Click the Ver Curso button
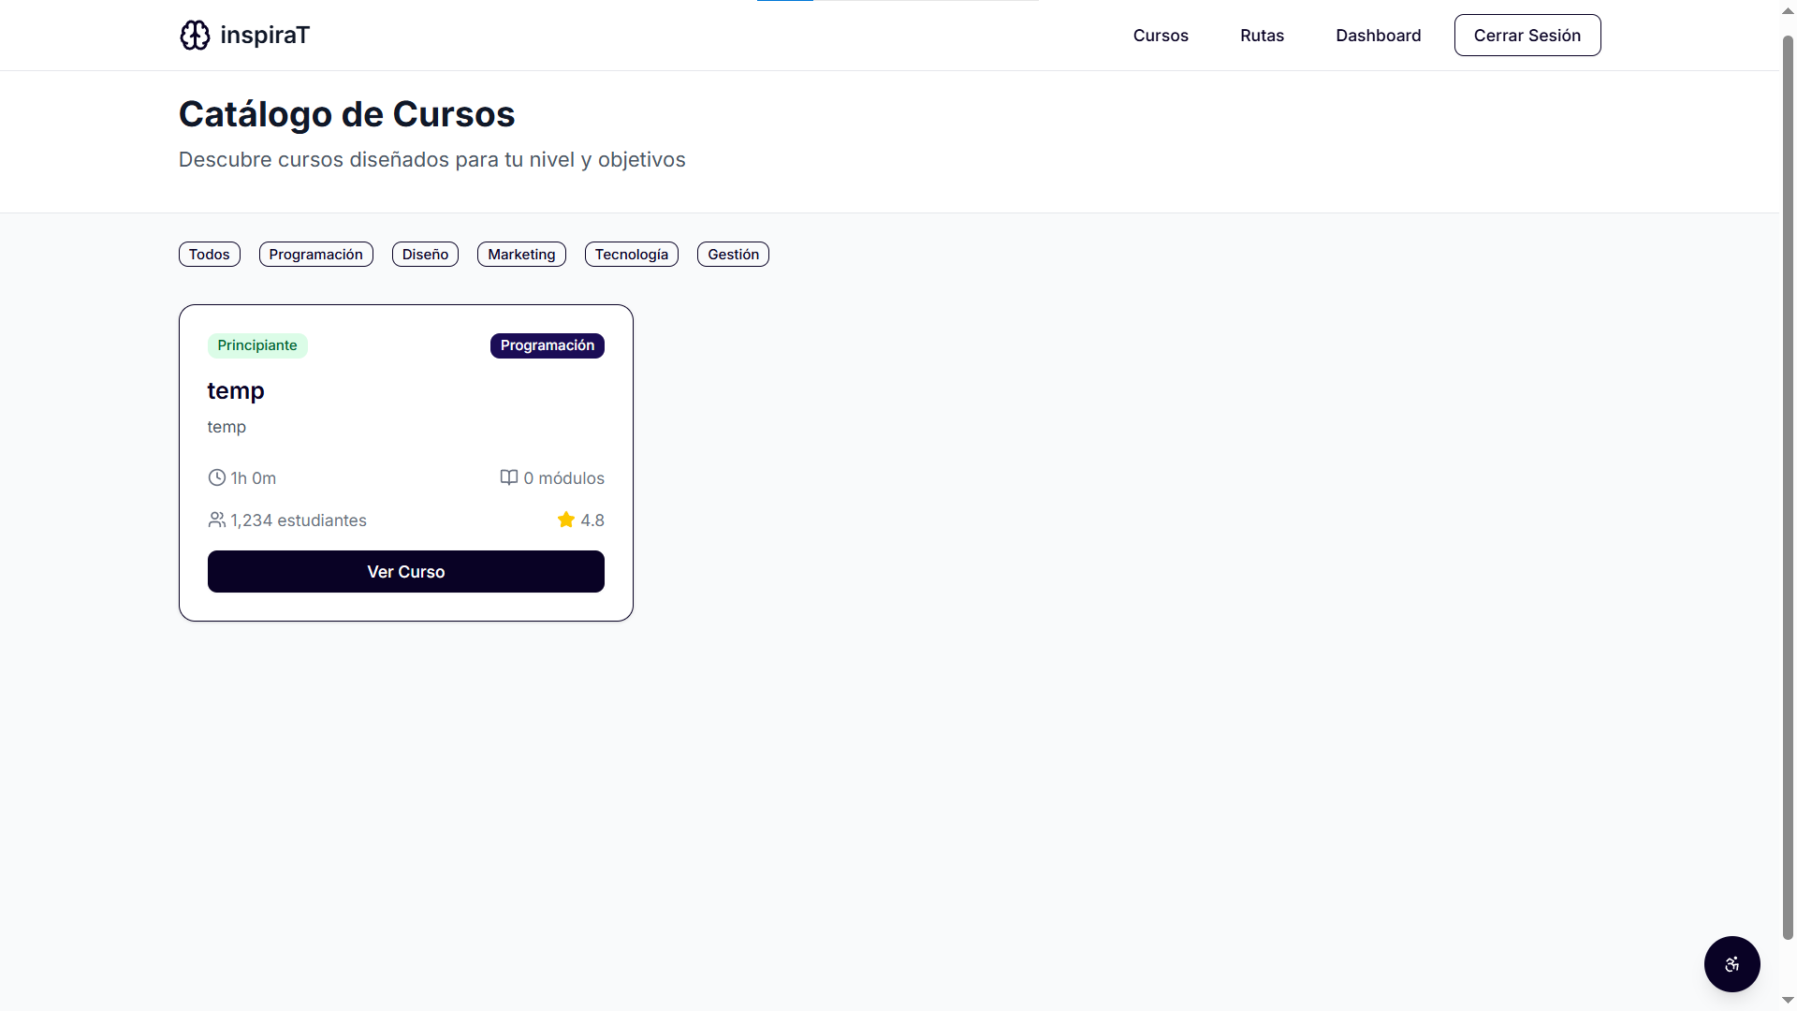Screen dimensions: 1797x1011 point(405,571)
